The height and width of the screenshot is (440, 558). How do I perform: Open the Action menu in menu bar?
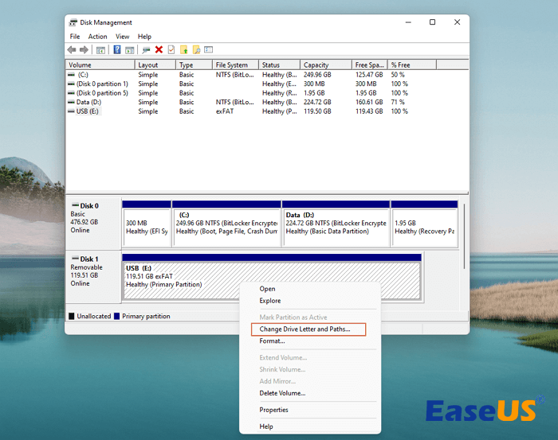97,37
